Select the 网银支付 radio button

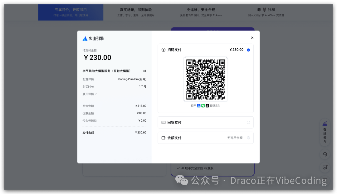click(248, 123)
